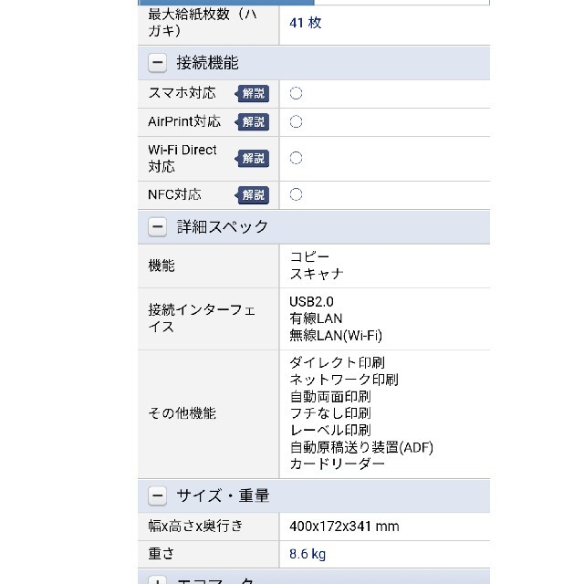The width and height of the screenshot is (584, 584).
Task: Click the 自動原稿送り装置(ADF) feature entry
Action: coord(361,447)
